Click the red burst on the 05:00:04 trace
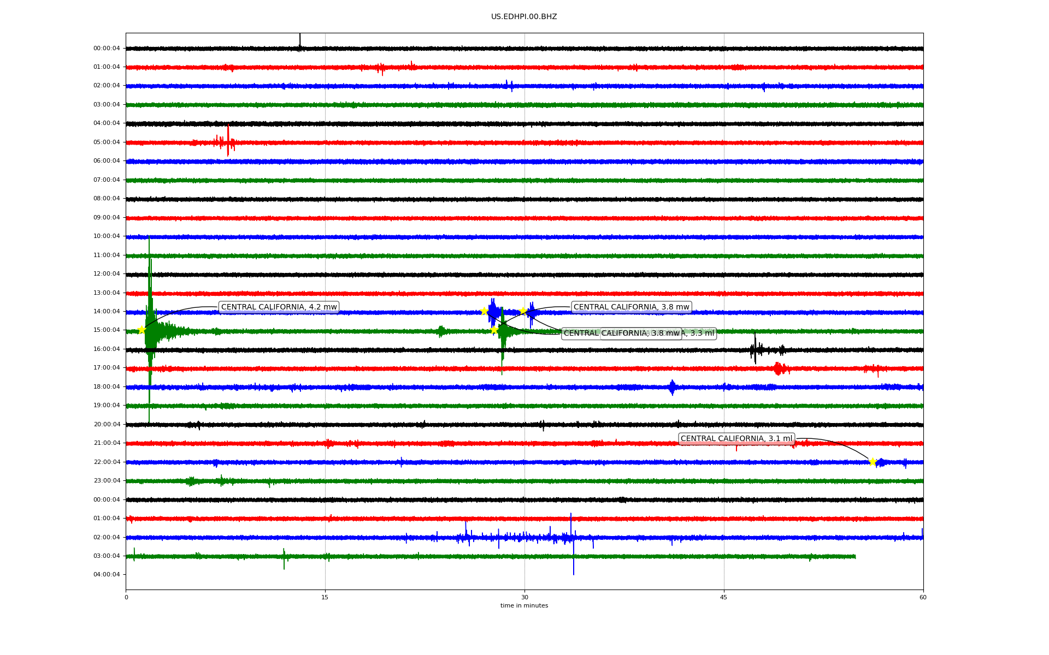Viewport: 1049px width, 655px height. (x=228, y=142)
